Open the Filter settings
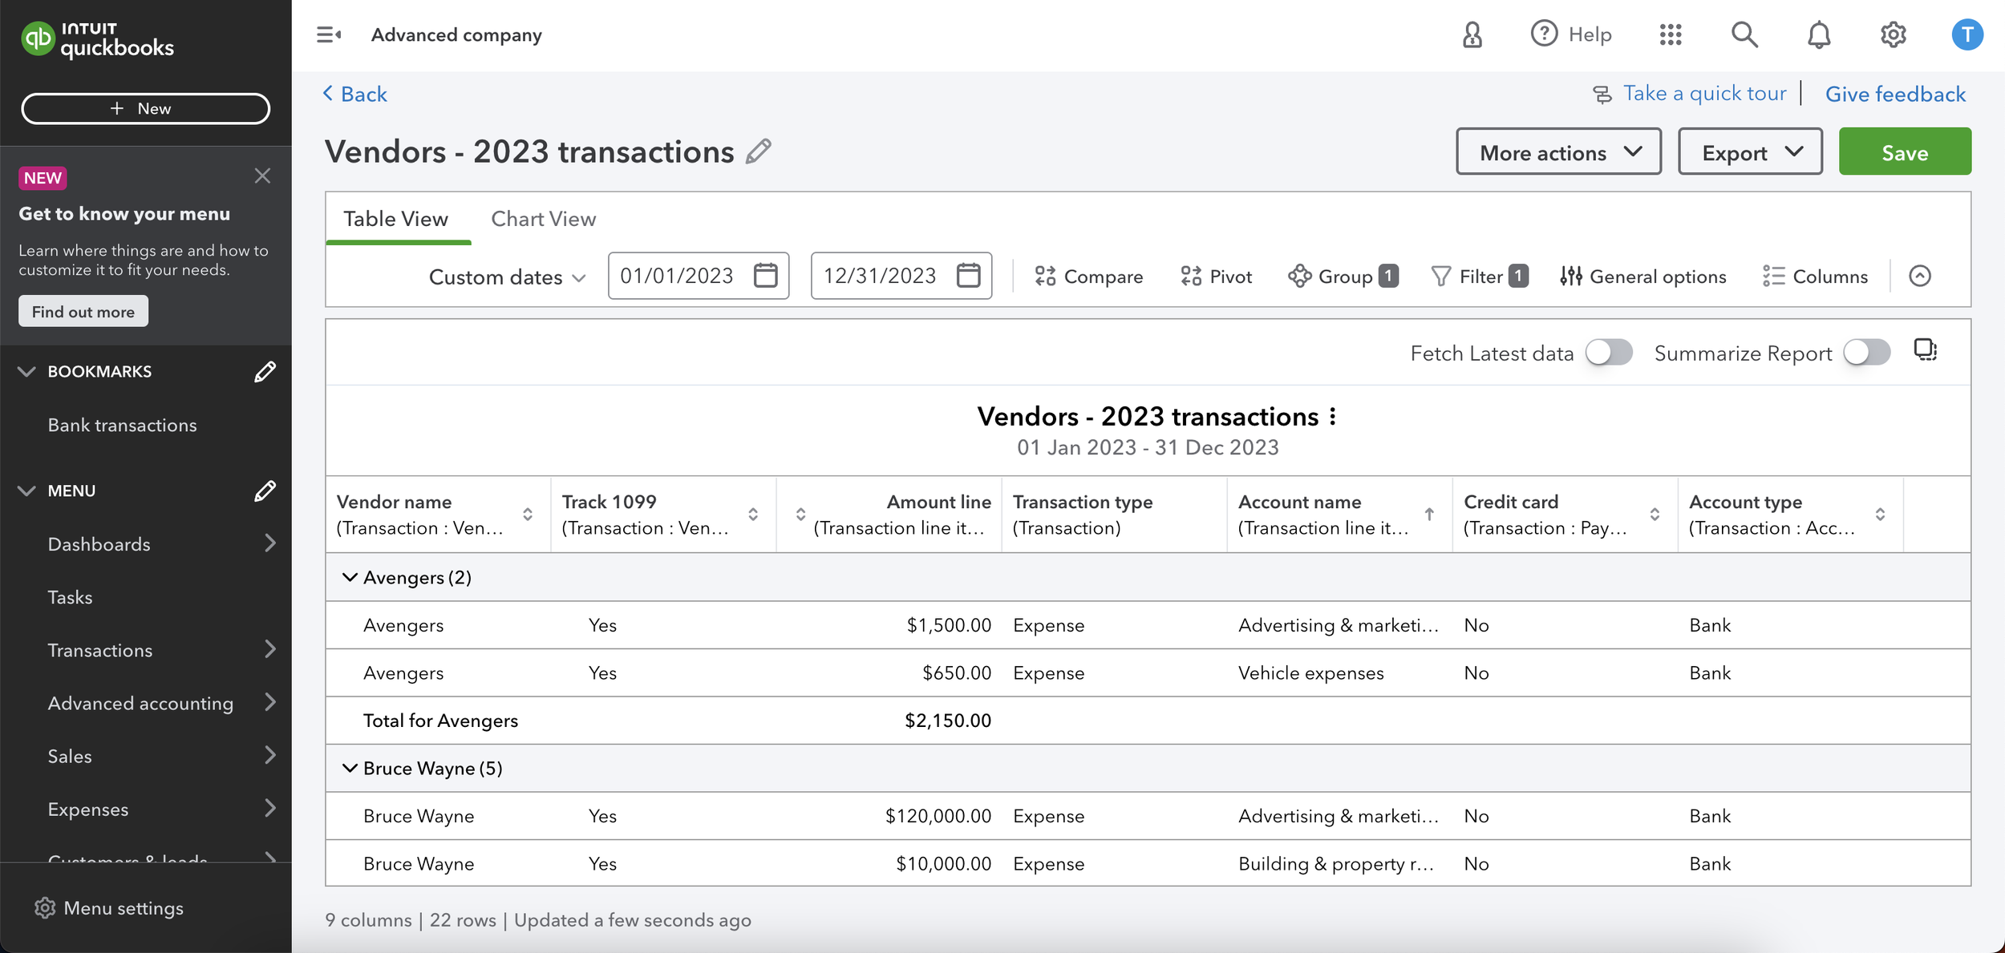The height and width of the screenshot is (953, 2005). (x=1480, y=277)
